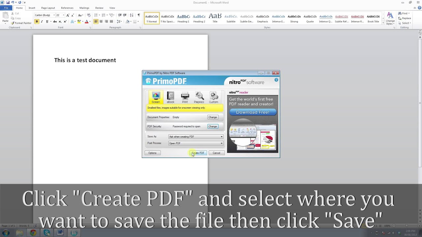Click the Decrease Indent icon
This screenshot has height=237, width=422.
120,15
